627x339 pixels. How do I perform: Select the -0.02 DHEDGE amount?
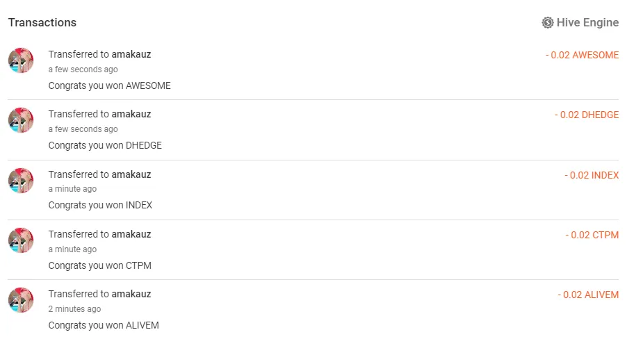click(587, 115)
